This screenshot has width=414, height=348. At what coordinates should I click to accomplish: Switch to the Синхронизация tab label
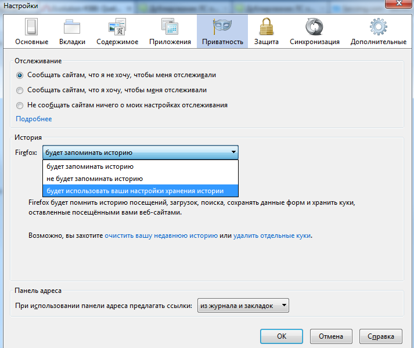point(315,42)
